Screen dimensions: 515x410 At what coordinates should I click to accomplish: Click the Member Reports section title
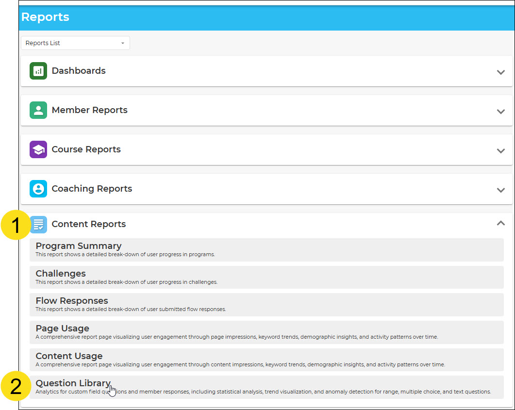point(89,110)
